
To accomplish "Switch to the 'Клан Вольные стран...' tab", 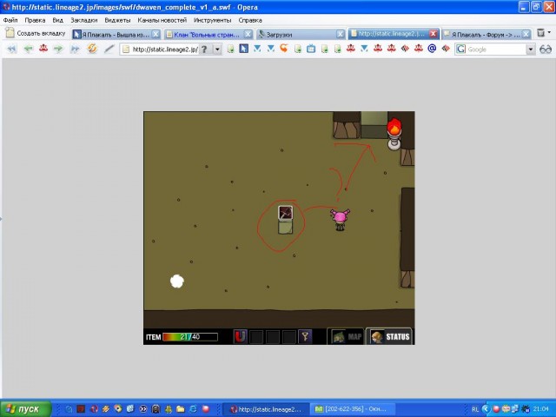I will point(208,34).
